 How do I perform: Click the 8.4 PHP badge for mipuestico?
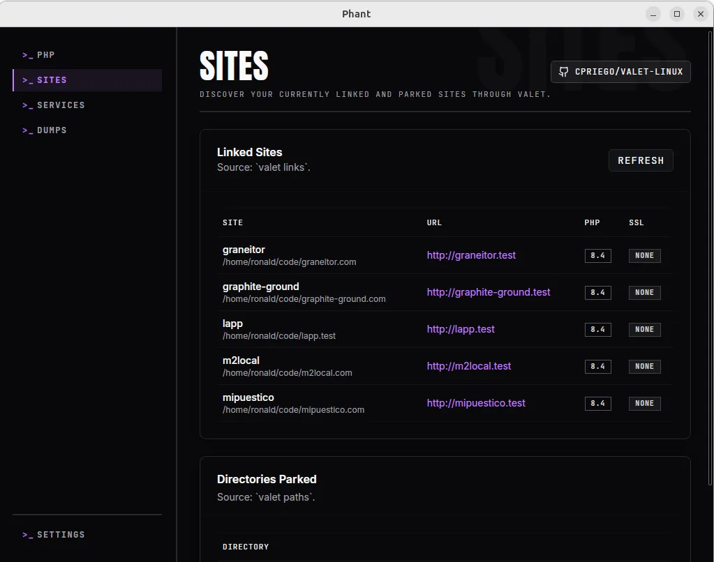coord(598,403)
